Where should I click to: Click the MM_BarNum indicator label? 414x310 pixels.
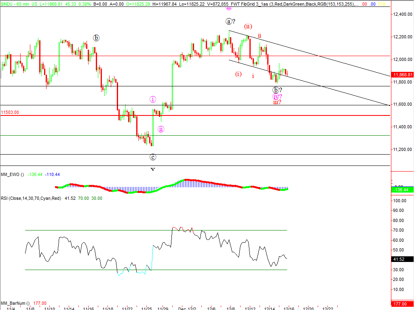[x=15, y=303]
